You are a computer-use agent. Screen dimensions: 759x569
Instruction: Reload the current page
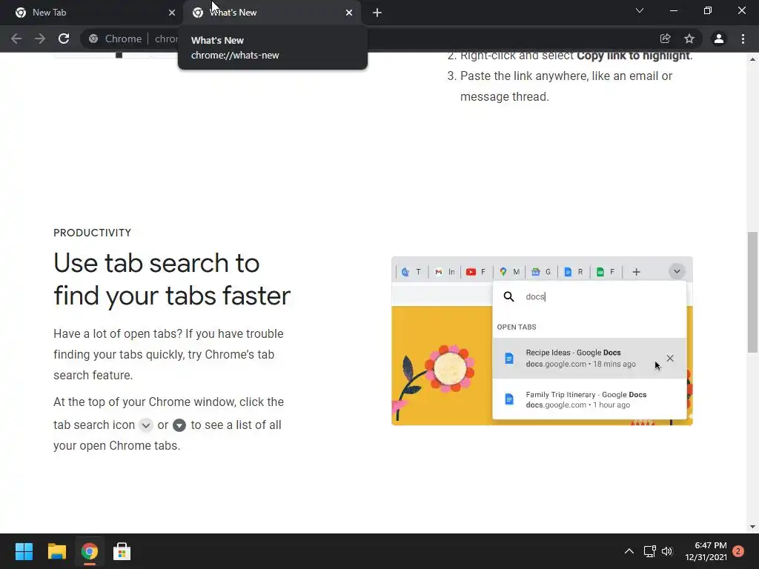point(64,39)
